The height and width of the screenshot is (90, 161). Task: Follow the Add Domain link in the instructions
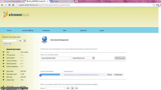pos(93,49)
